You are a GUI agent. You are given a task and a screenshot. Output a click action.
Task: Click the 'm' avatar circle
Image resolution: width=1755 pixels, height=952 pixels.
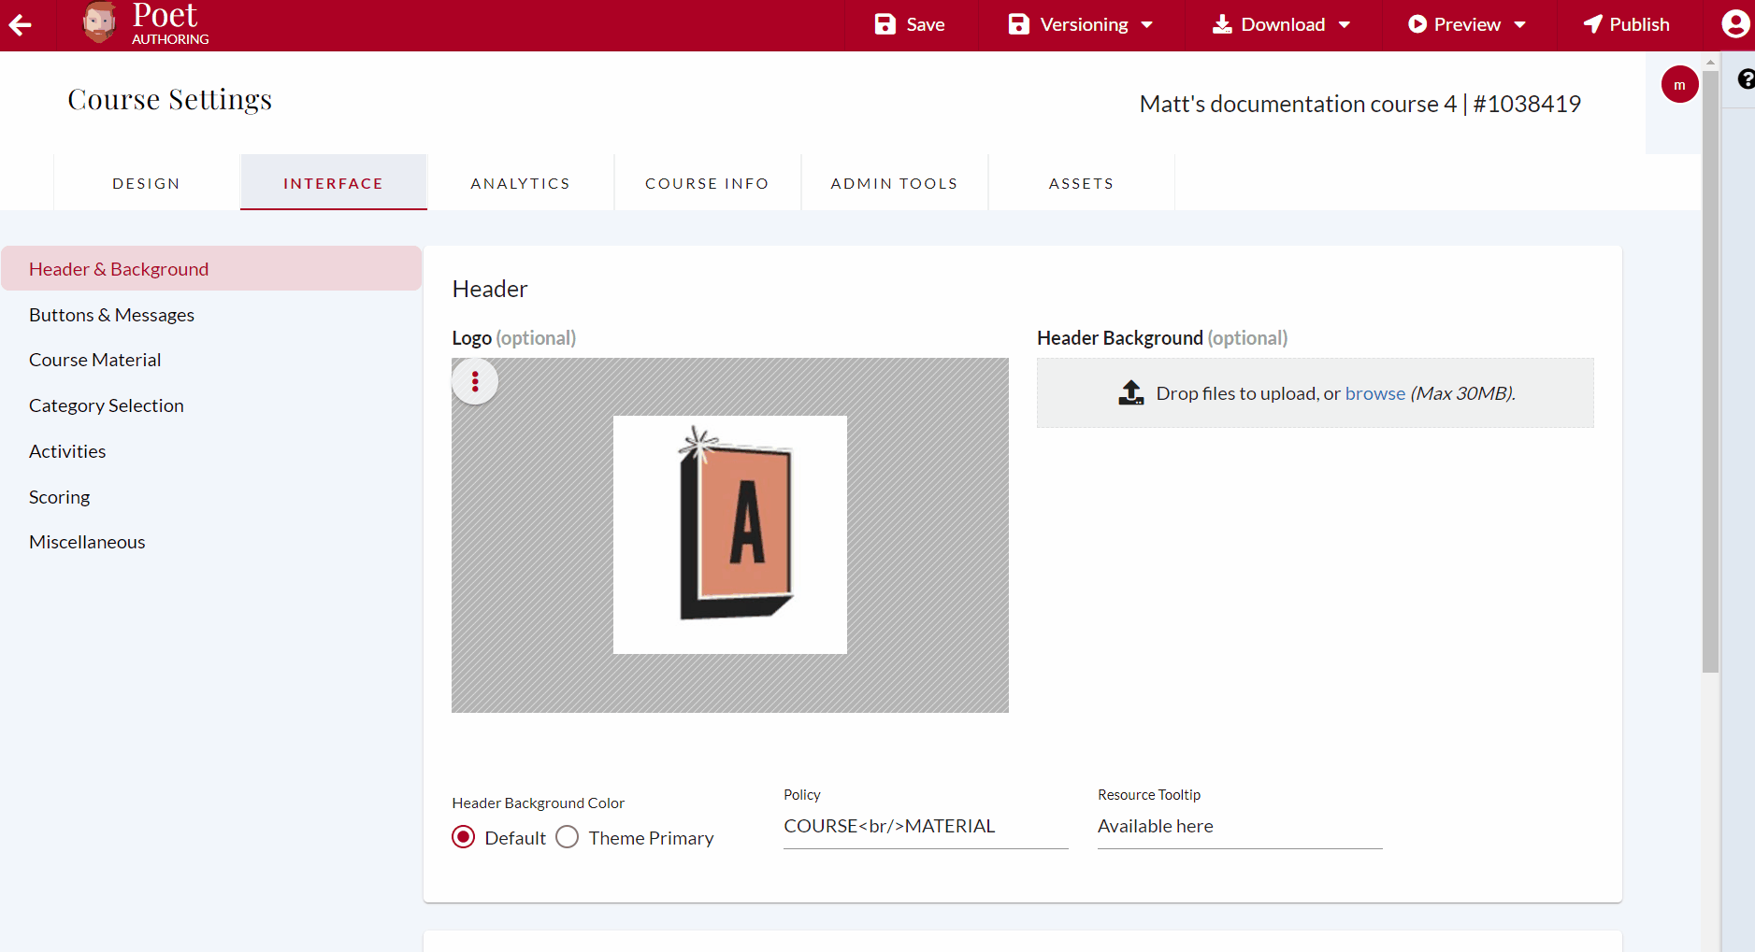(1678, 83)
